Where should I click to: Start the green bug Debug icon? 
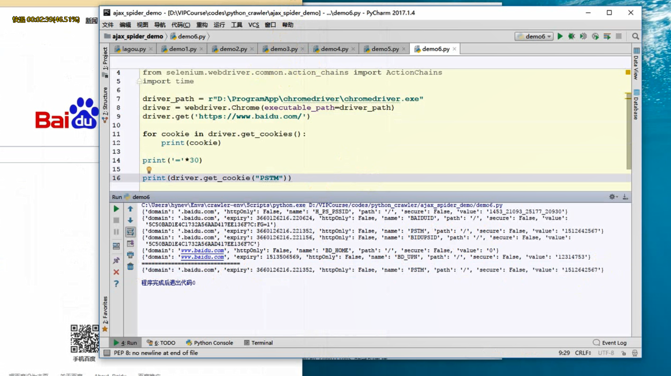click(572, 36)
